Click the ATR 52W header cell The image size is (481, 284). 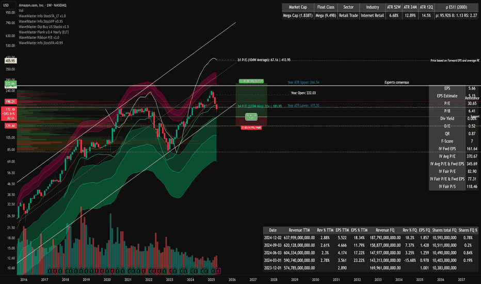394,7
